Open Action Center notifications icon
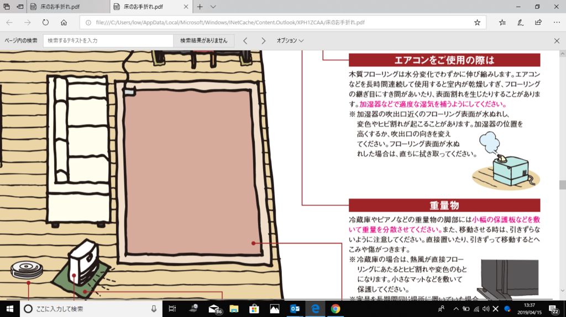Screen dimensions: 566x317 [x=554, y=309]
